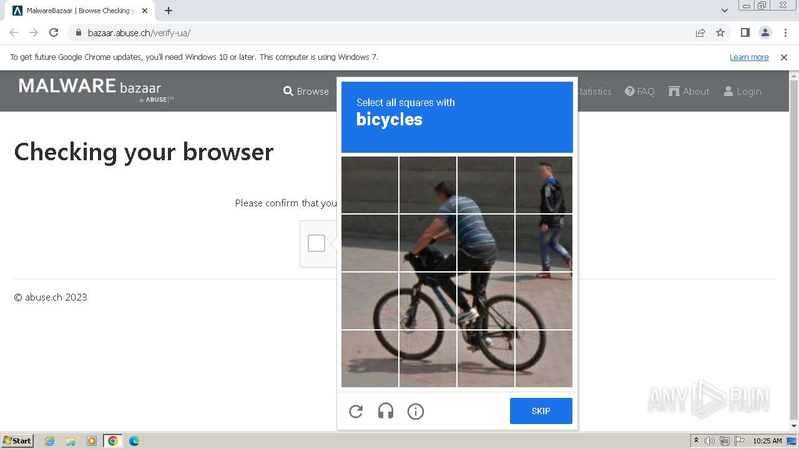Screen dimensions: 799x449
Task: Open Chrome three-dot menu
Action: (785, 32)
